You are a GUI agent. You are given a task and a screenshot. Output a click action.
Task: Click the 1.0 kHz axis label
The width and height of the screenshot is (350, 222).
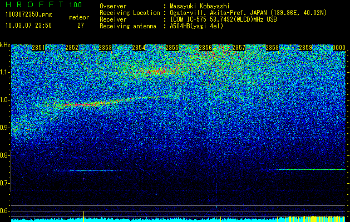[4, 100]
